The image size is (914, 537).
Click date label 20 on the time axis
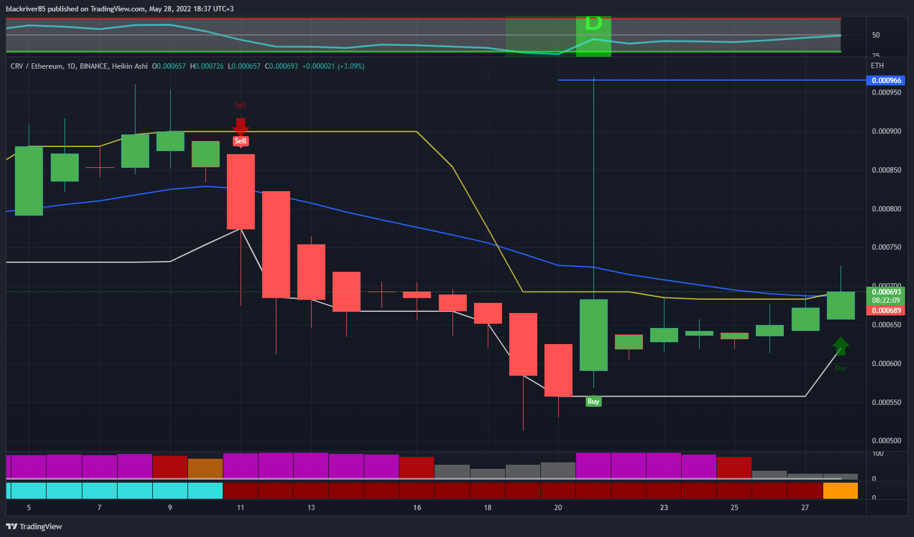[x=558, y=508]
